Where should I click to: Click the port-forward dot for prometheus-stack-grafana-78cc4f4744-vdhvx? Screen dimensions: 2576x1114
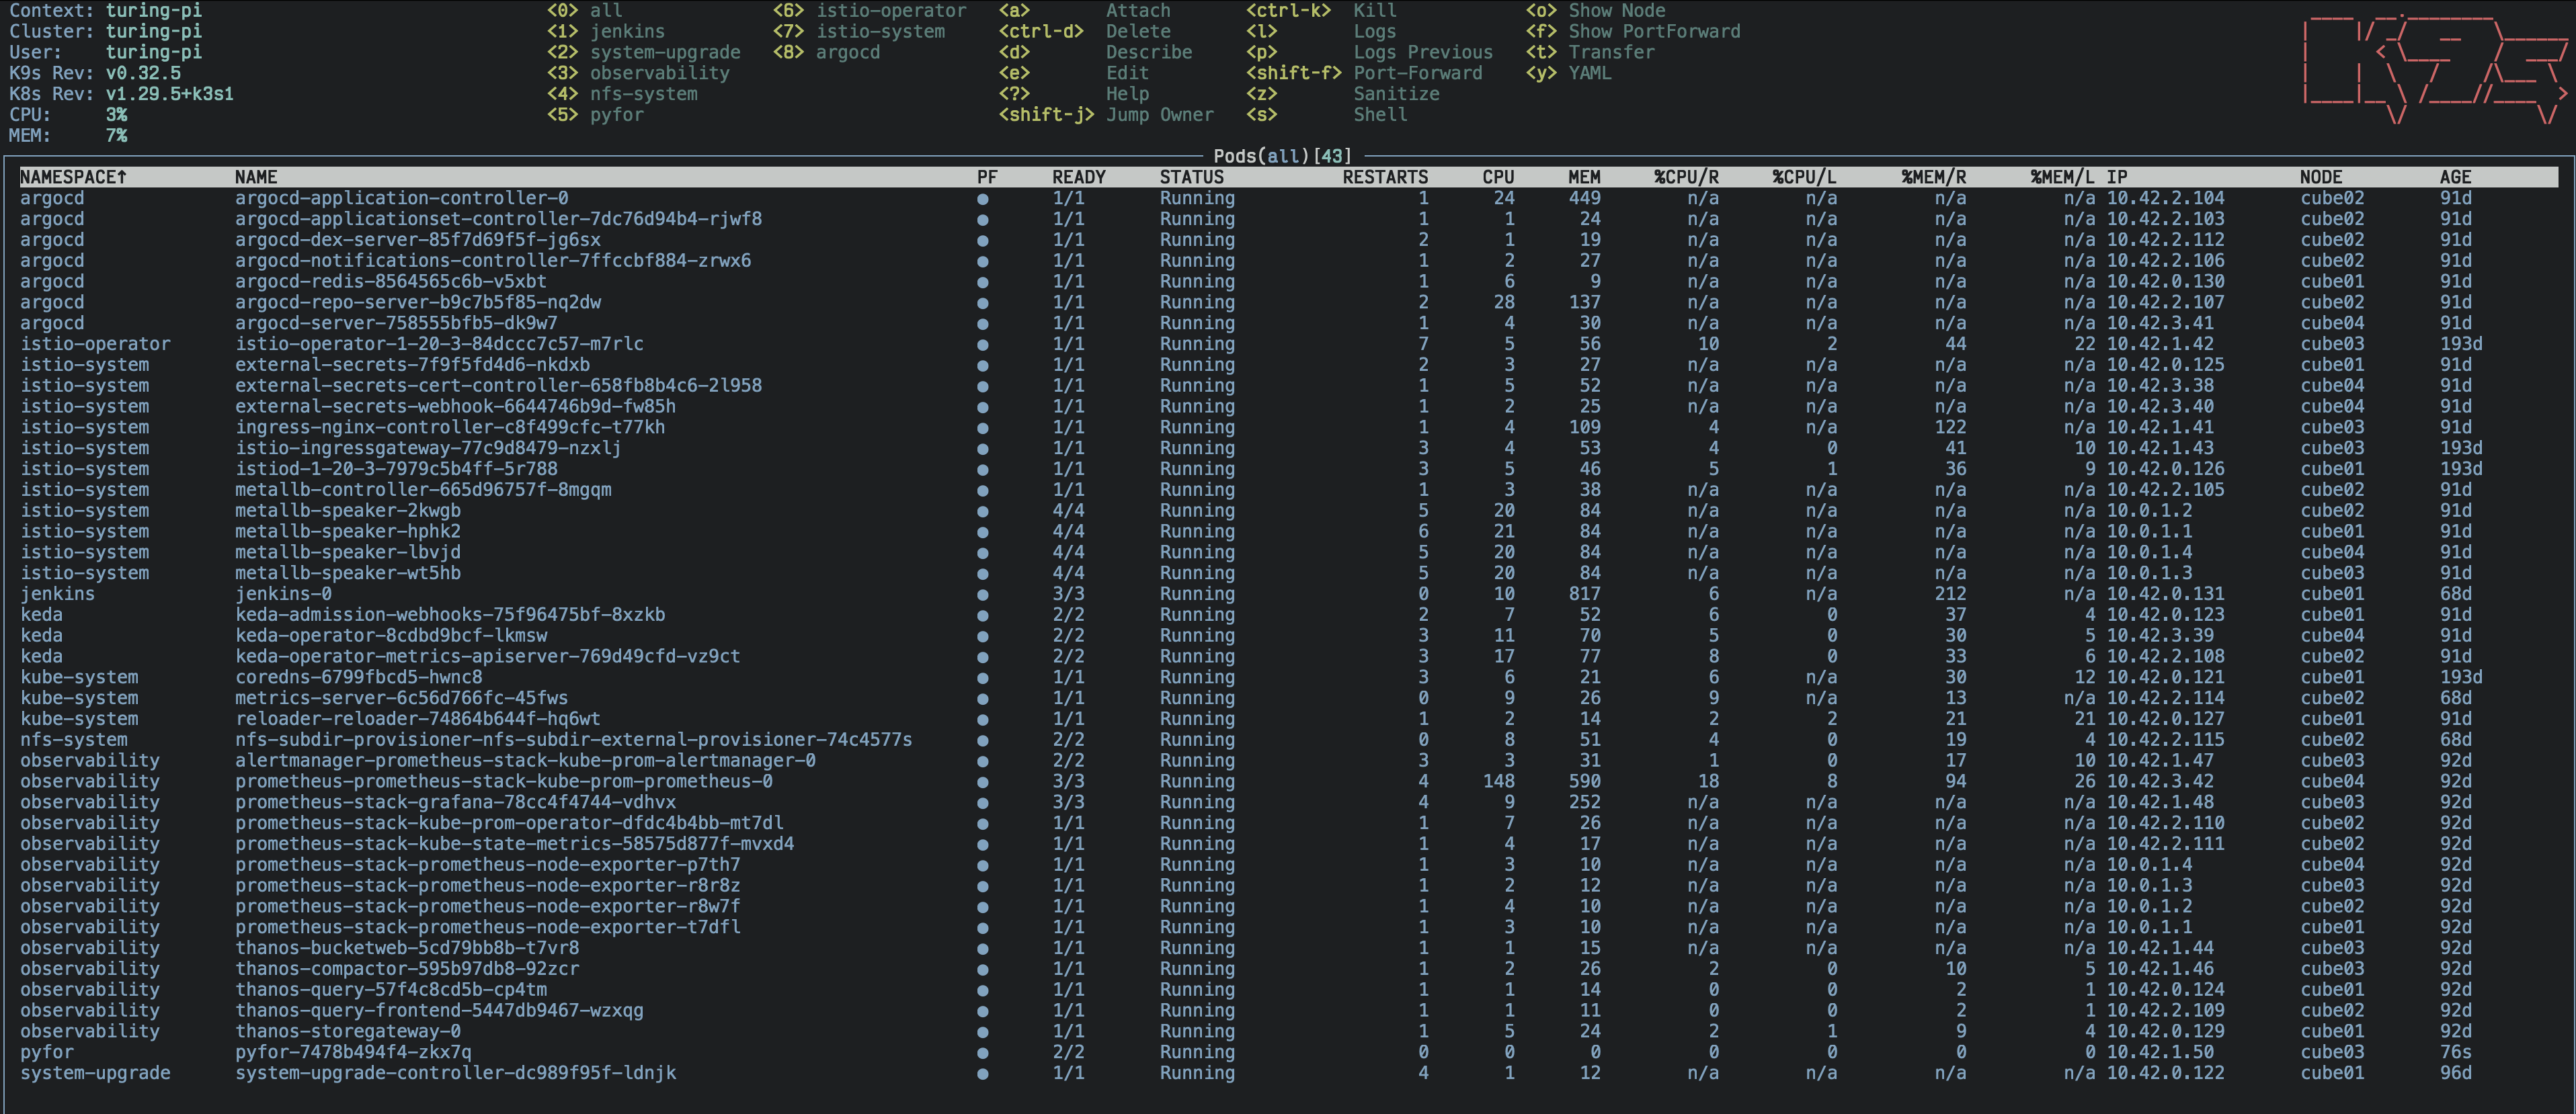(x=982, y=804)
